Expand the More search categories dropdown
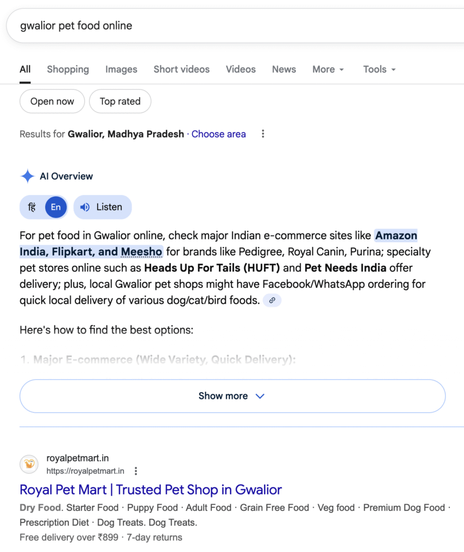The image size is (464, 552). pos(328,69)
